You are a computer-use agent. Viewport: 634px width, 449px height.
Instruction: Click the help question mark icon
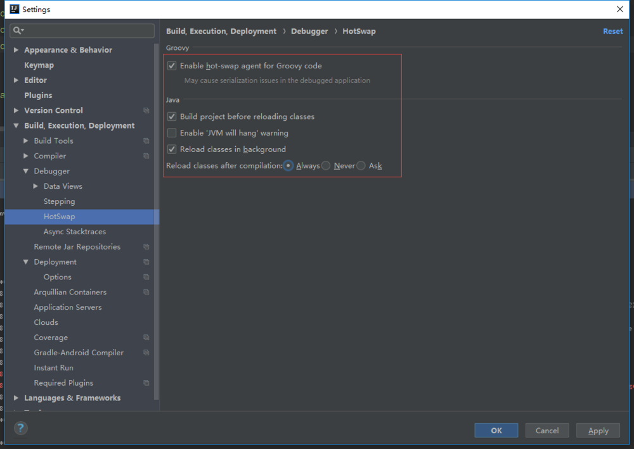(21, 428)
